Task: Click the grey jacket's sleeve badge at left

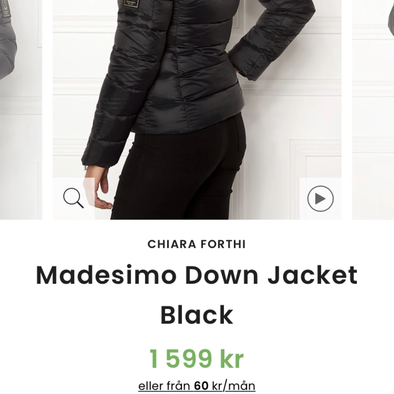Action: [x=6, y=11]
